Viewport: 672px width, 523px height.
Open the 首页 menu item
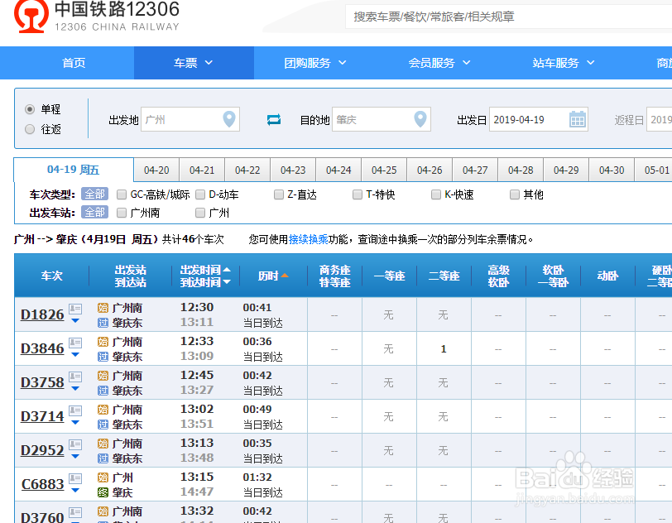click(x=74, y=62)
